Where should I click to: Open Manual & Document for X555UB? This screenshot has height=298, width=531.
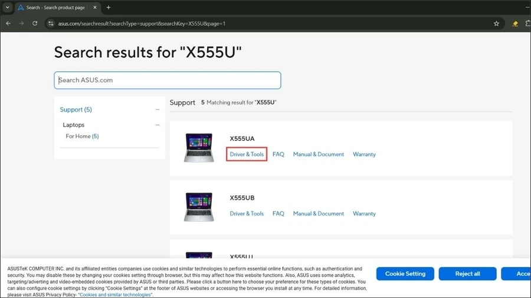[319, 214]
